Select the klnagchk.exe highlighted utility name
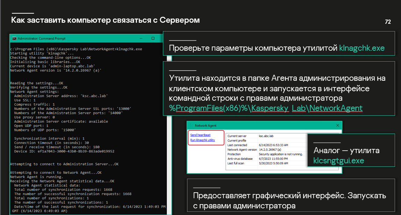The image size is (401, 215). pos(361,48)
